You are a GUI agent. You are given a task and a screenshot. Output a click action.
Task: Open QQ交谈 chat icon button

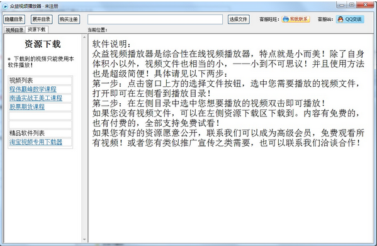(x=350, y=20)
